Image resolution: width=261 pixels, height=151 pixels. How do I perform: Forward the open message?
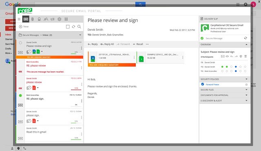click(123, 44)
